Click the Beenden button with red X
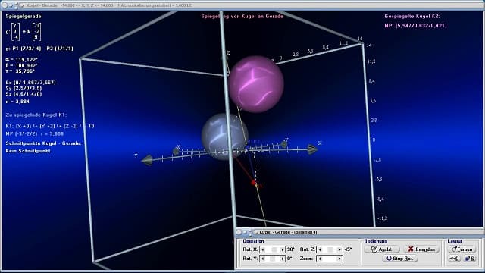This screenshot has width=485, height=273. tap(421, 249)
